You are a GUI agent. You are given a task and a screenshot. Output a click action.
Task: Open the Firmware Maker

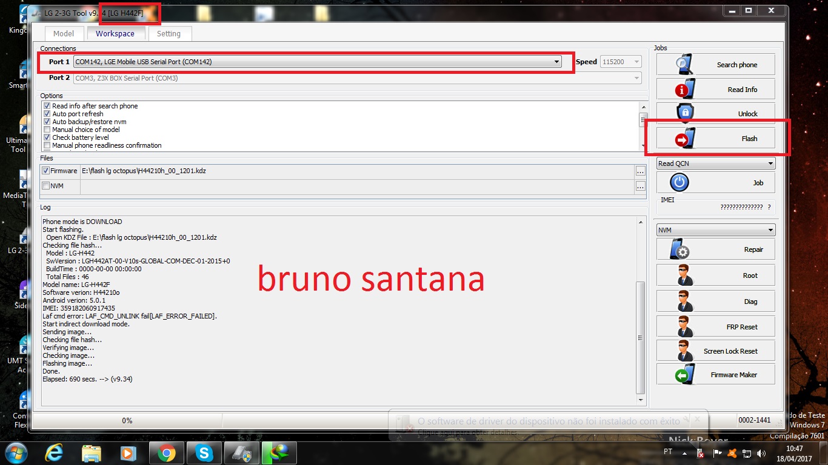[x=715, y=374]
